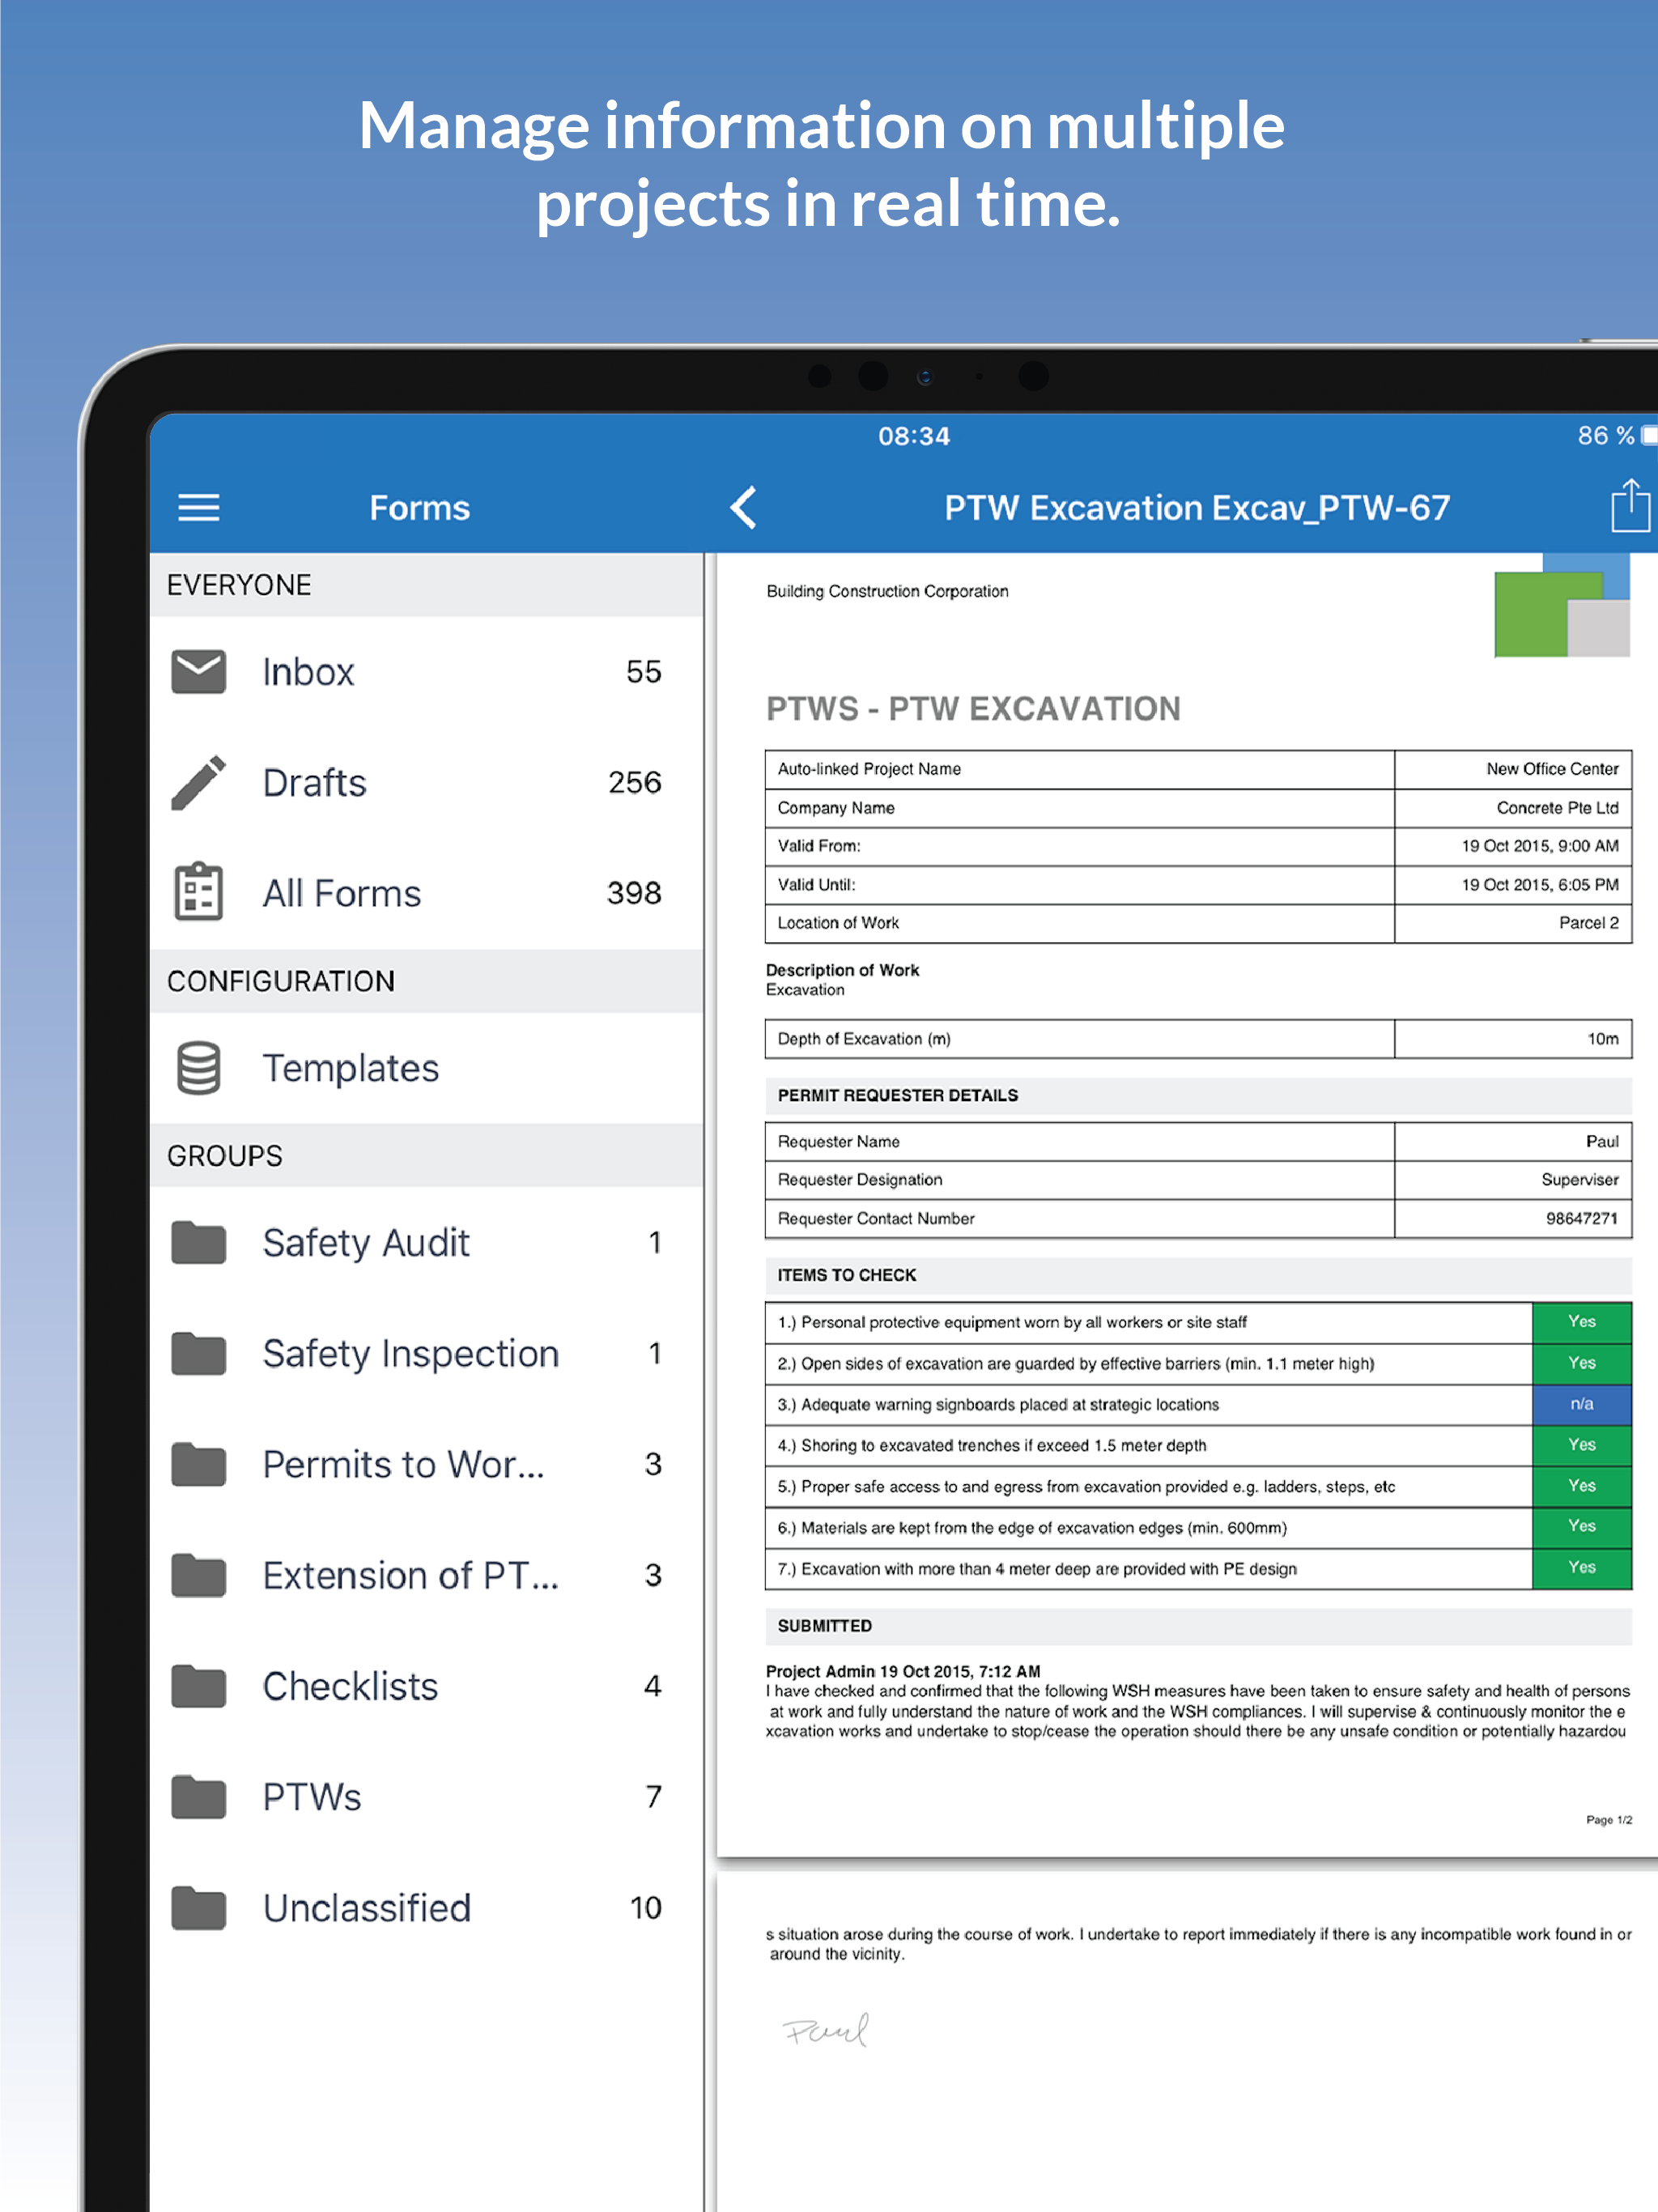Click the Drafts count 256
Viewport: 1658px width, 2212px height.
pos(634,783)
